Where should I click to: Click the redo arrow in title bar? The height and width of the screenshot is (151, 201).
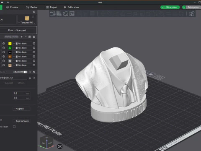click(x=8, y=2)
